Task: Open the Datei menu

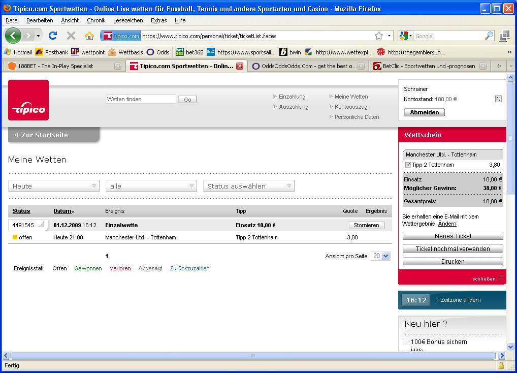Action: (x=12, y=20)
